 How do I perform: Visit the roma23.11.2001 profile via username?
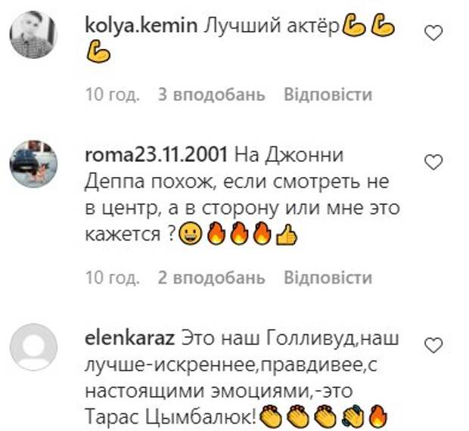coord(156,155)
